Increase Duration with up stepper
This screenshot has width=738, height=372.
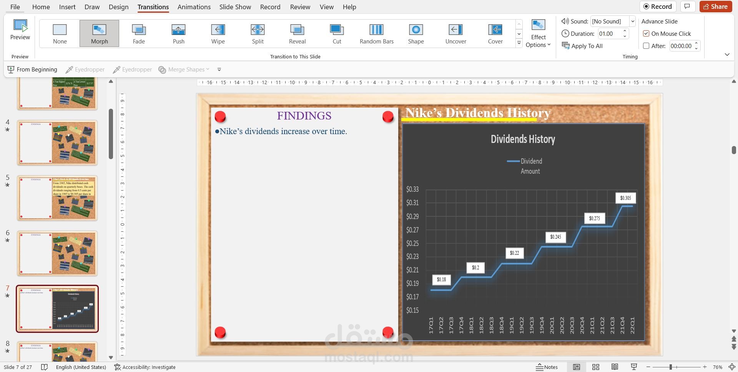click(x=625, y=31)
